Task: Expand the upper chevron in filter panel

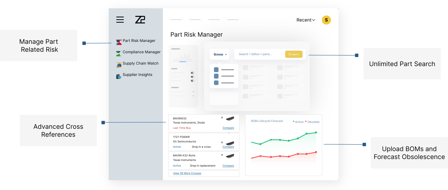Action: click(194, 92)
